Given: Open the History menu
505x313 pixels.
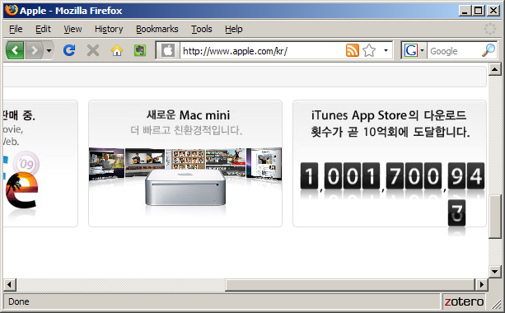Looking at the screenshot, I should 109,29.
